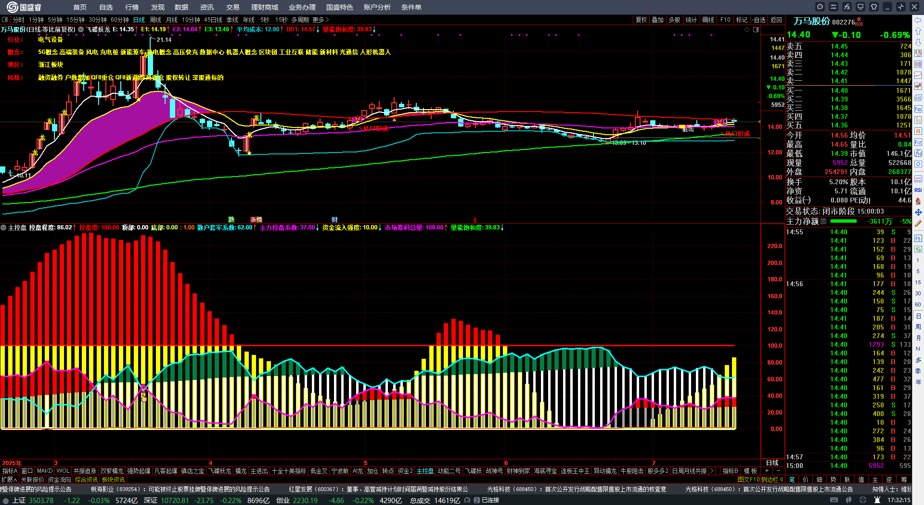Click the 资金流向 button
The image size is (924, 505).
(x=59, y=480)
